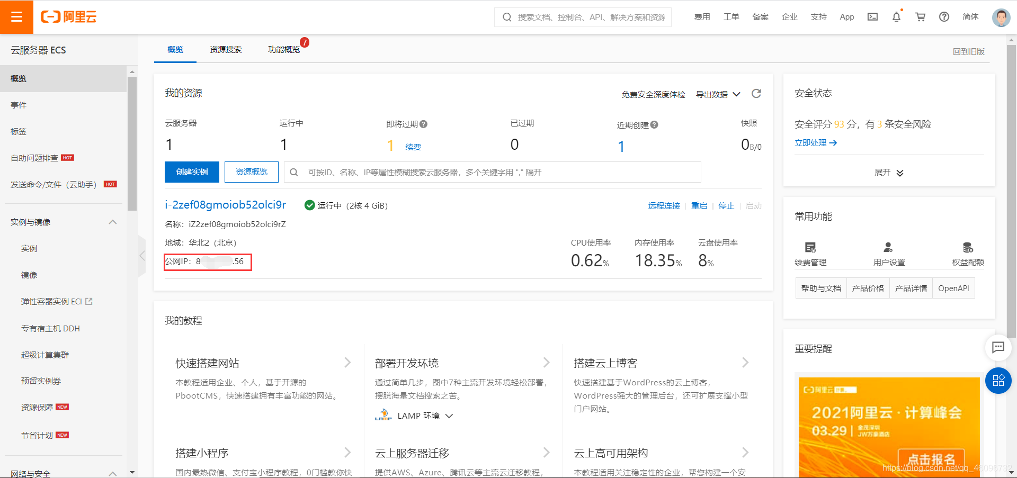Screen dimensions: 1017x478
Task: Open the user avatar menu
Action: pyautogui.click(x=1001, y=17)
